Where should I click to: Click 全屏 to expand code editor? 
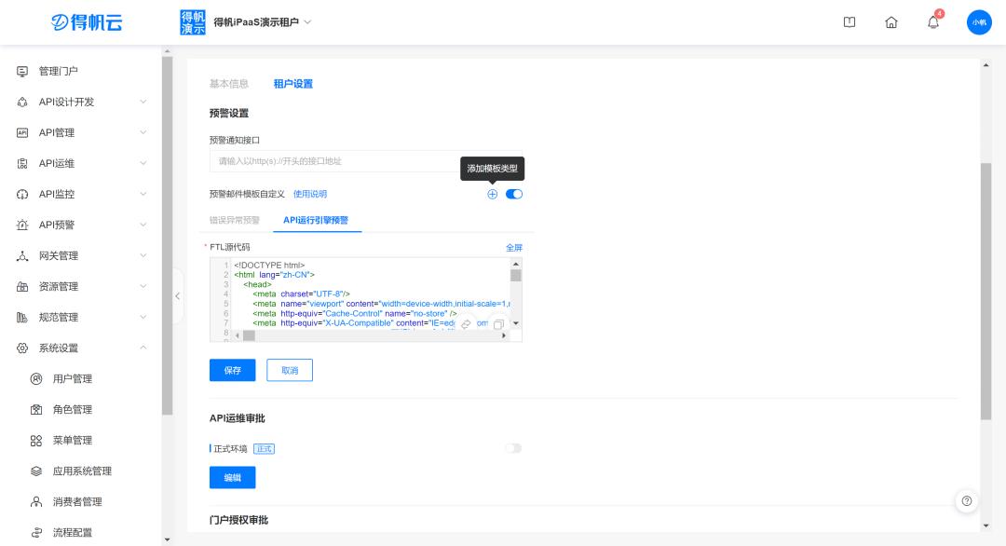[514, 248]
